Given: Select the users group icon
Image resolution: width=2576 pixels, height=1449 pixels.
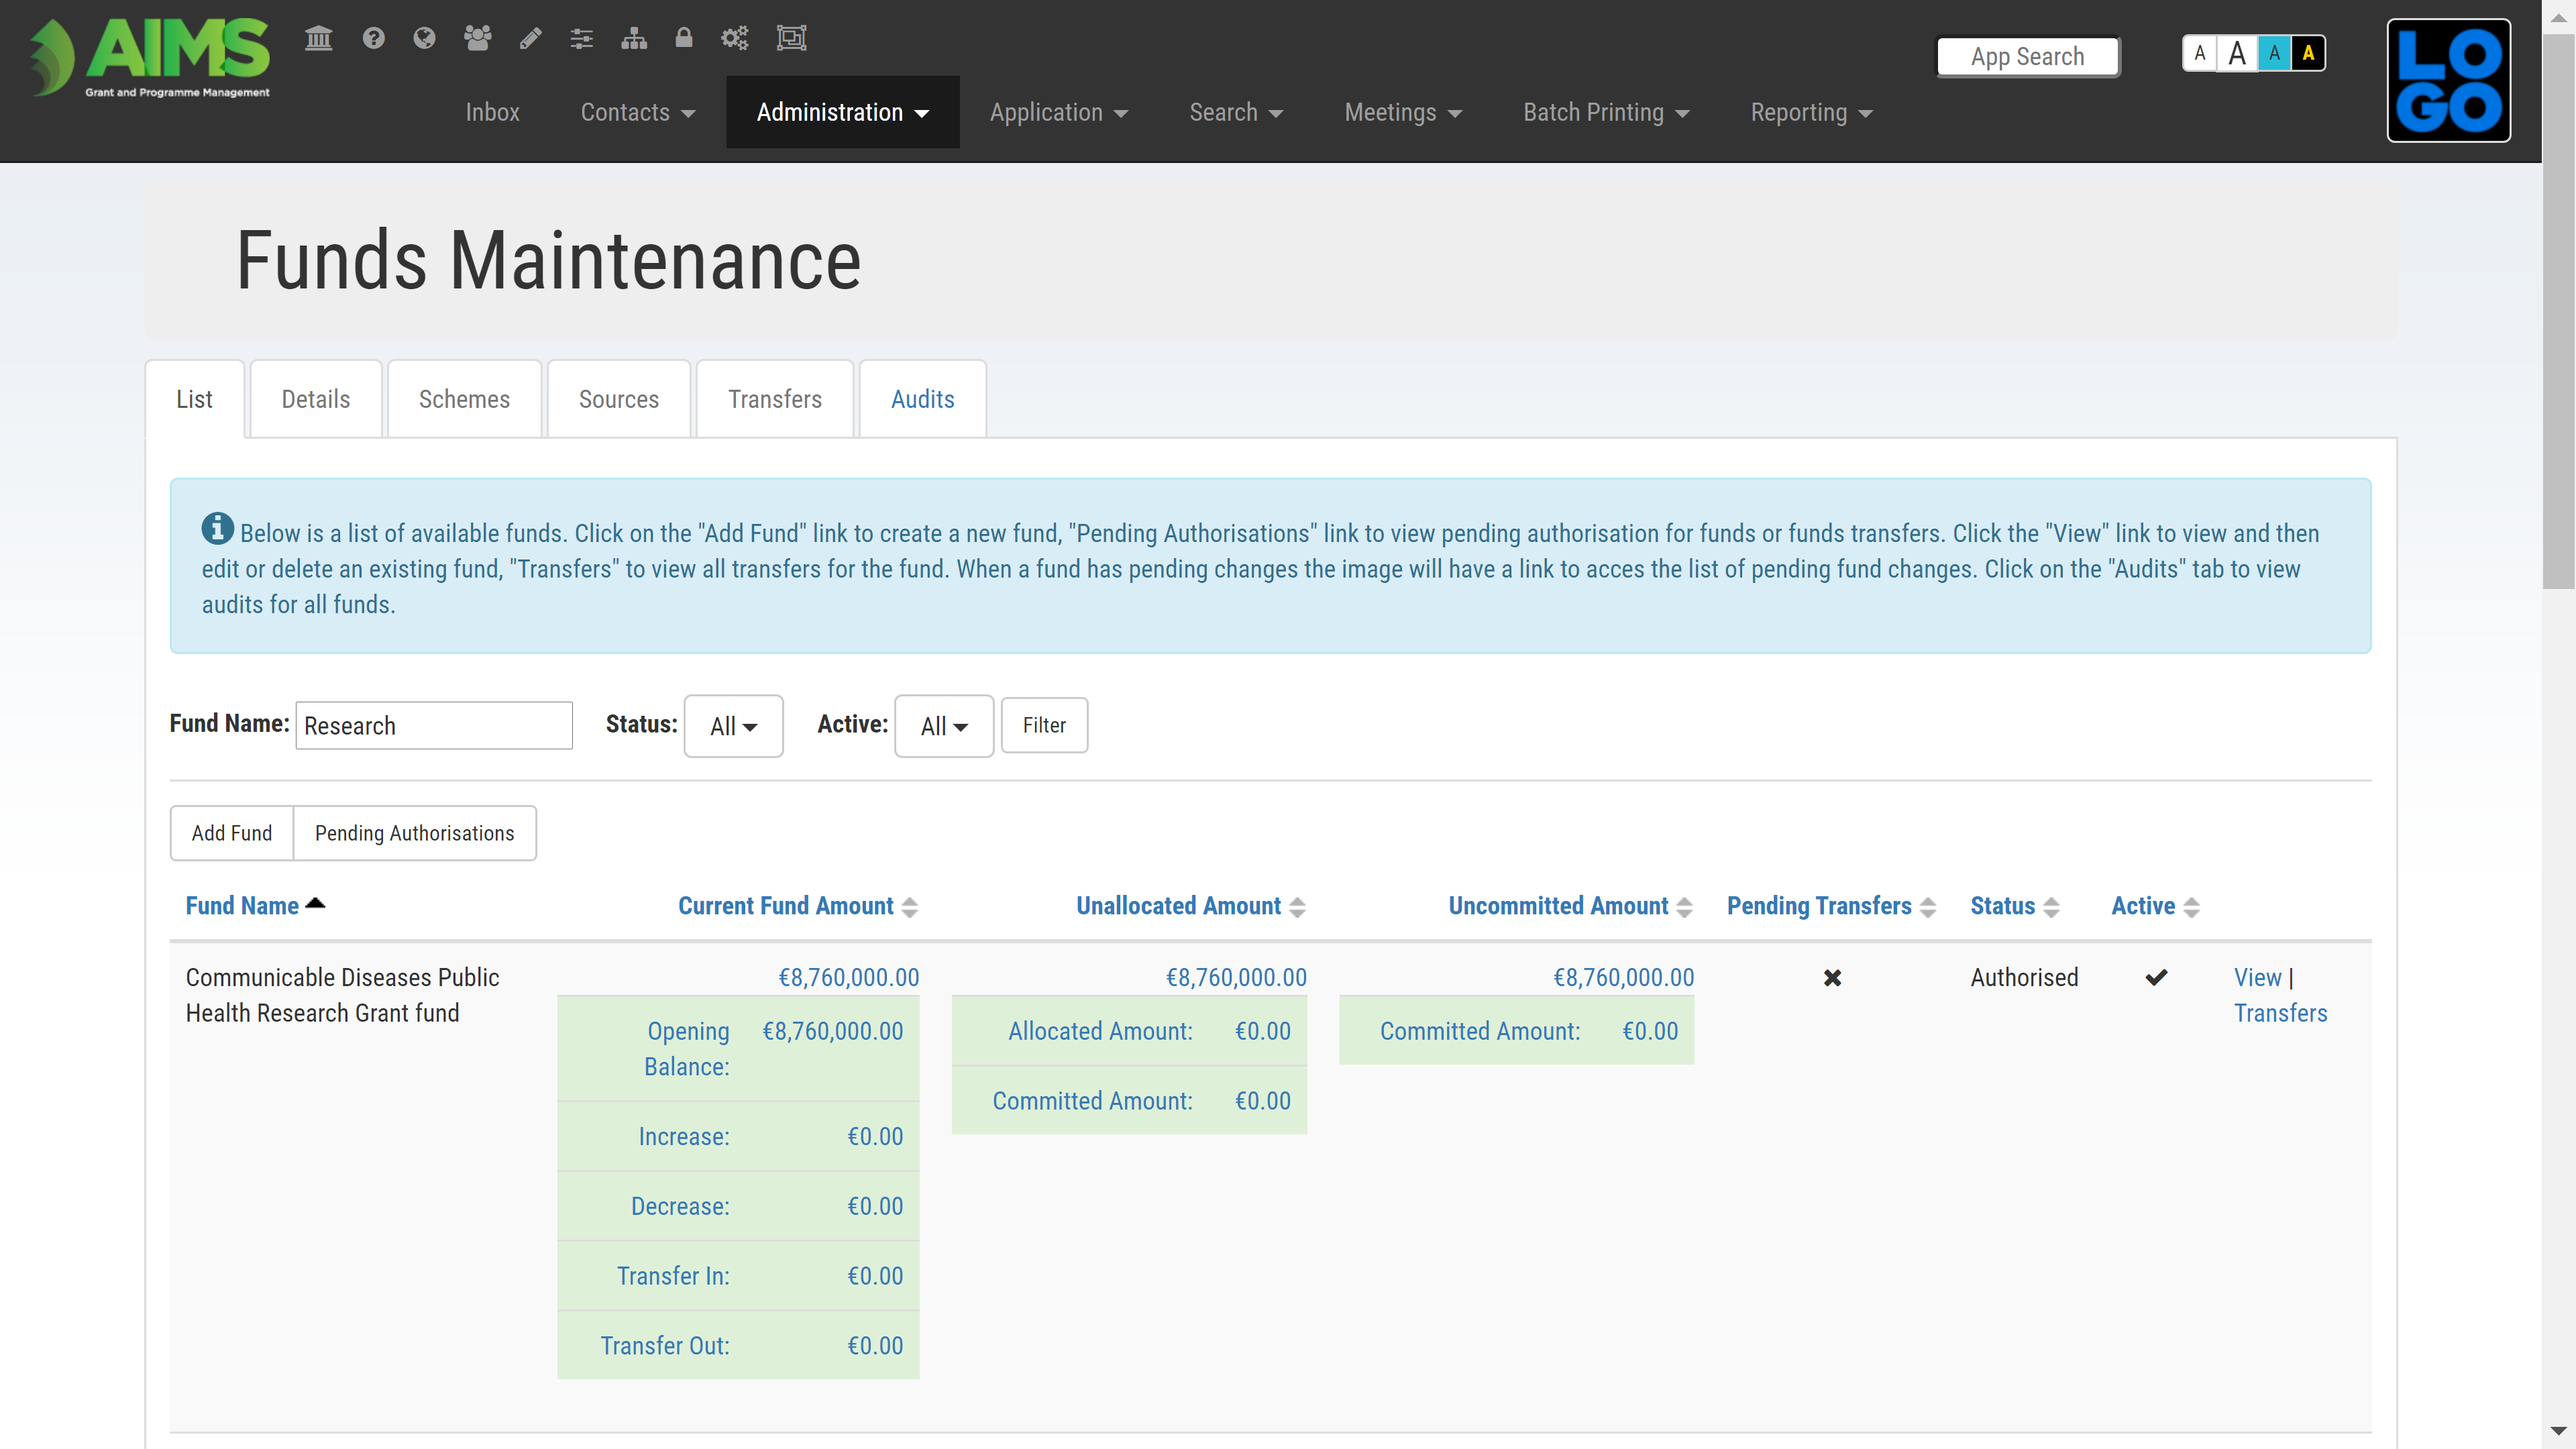Looking at the screenshot, I should (477, 38).
